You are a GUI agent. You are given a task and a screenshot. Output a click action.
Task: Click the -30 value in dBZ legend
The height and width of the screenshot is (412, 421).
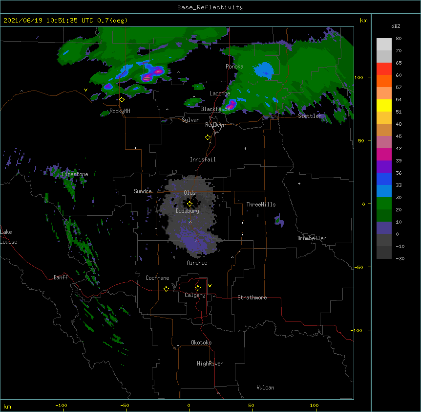(400, 258)
